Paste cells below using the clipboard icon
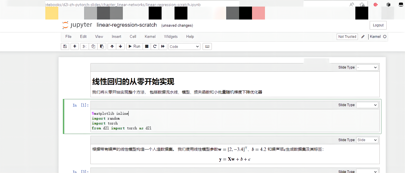The image size is (405, 173). point(102,46)
